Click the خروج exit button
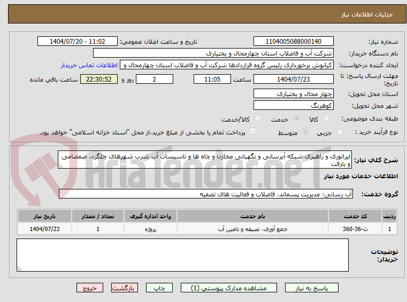407x302 pixels. click(x=89, y=288)
